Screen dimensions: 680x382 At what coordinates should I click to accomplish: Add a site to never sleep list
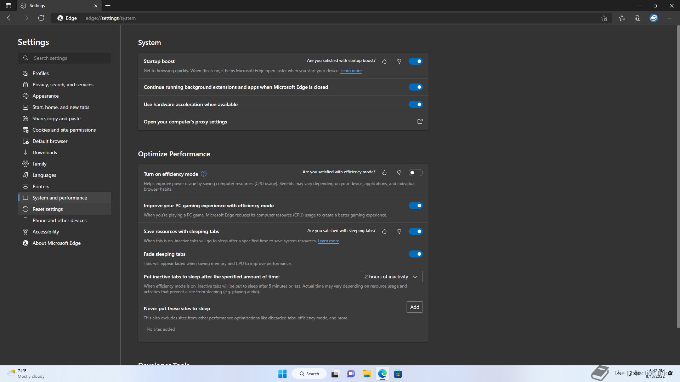(x=414, y=307)
